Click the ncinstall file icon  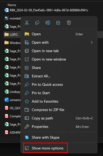(7, 18)
